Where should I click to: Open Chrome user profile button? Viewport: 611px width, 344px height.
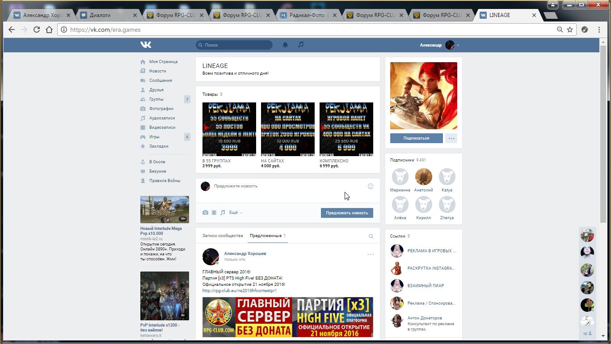(553, 4)
